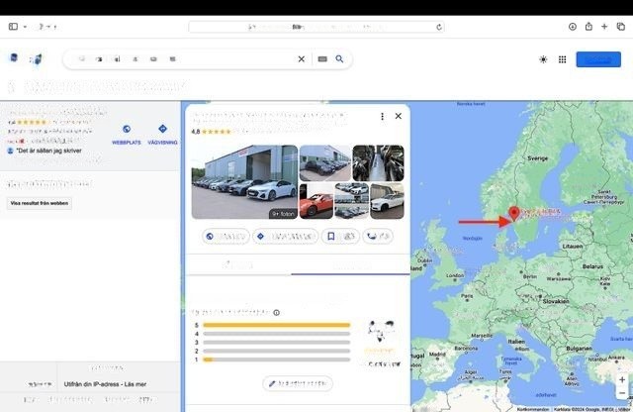Clear the search box with the X
Screen dimensions: 633x412
pyautogui.click(x=301, y=59)
